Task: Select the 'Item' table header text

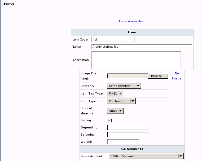Action: (x=132, y=32)
